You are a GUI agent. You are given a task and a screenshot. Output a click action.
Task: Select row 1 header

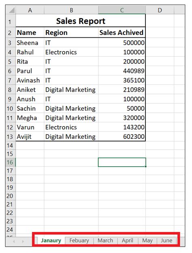pos(11,21)
